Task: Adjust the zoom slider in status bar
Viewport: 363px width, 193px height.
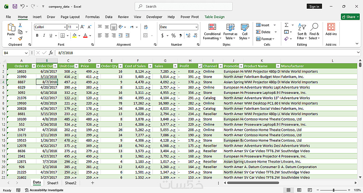Action: [x=334, y=190]
